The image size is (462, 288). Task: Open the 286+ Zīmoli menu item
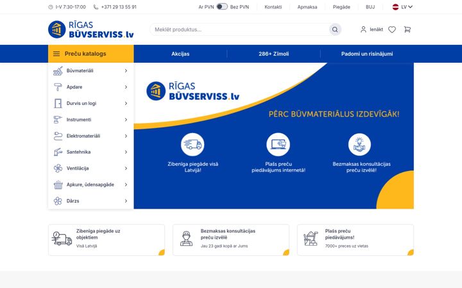274,54
